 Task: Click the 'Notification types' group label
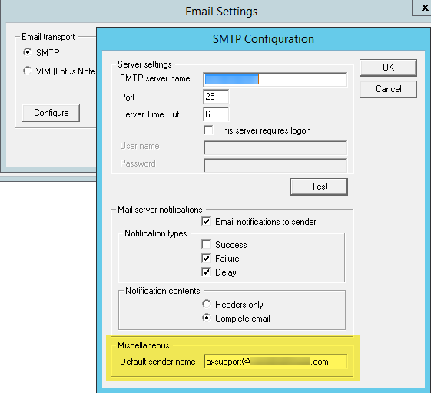156,233
